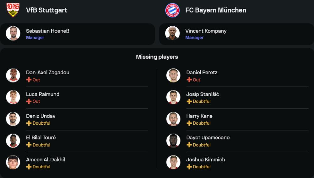
Task: Click the FC Bayern München club logo
Action: pos(172,10)
